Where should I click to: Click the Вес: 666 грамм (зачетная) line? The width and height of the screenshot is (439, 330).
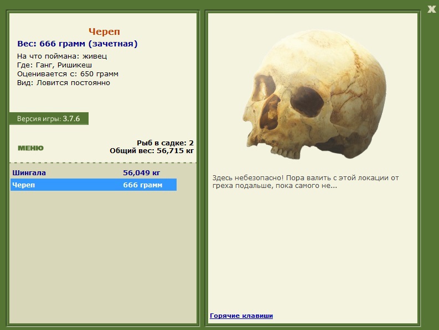[78, 44]
